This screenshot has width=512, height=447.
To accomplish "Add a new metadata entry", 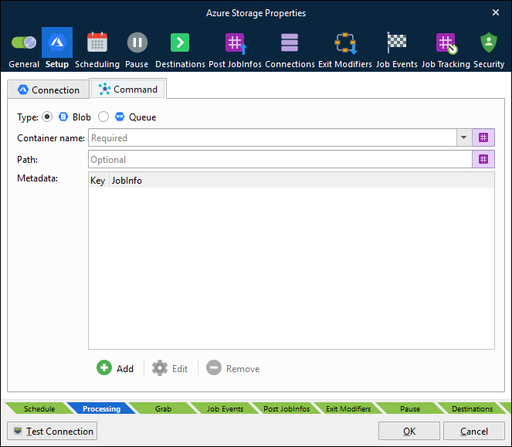I will (115, 368).
